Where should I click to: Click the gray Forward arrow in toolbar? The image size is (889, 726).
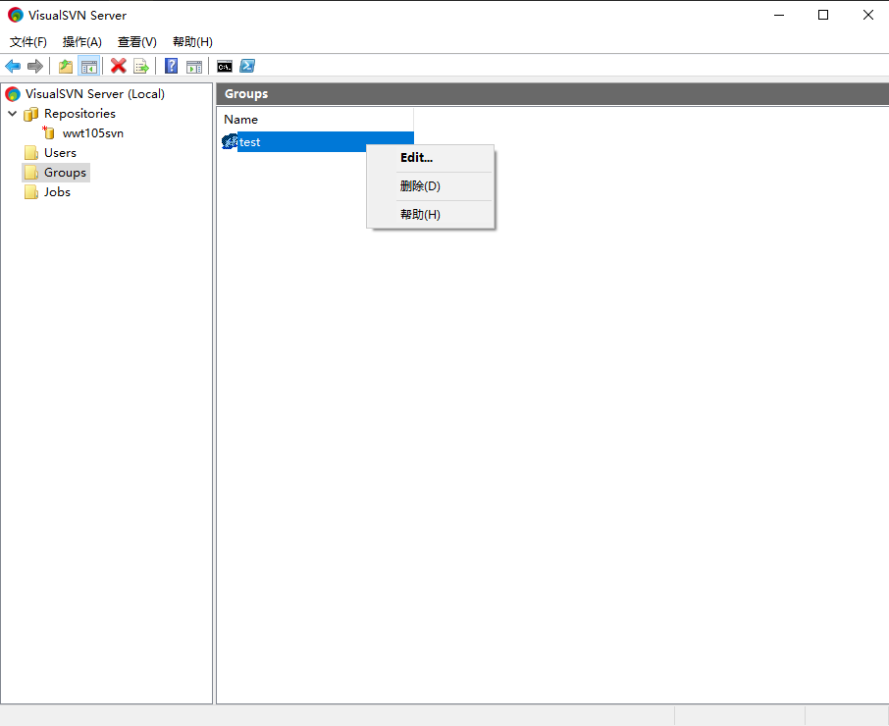click(34, 66)
